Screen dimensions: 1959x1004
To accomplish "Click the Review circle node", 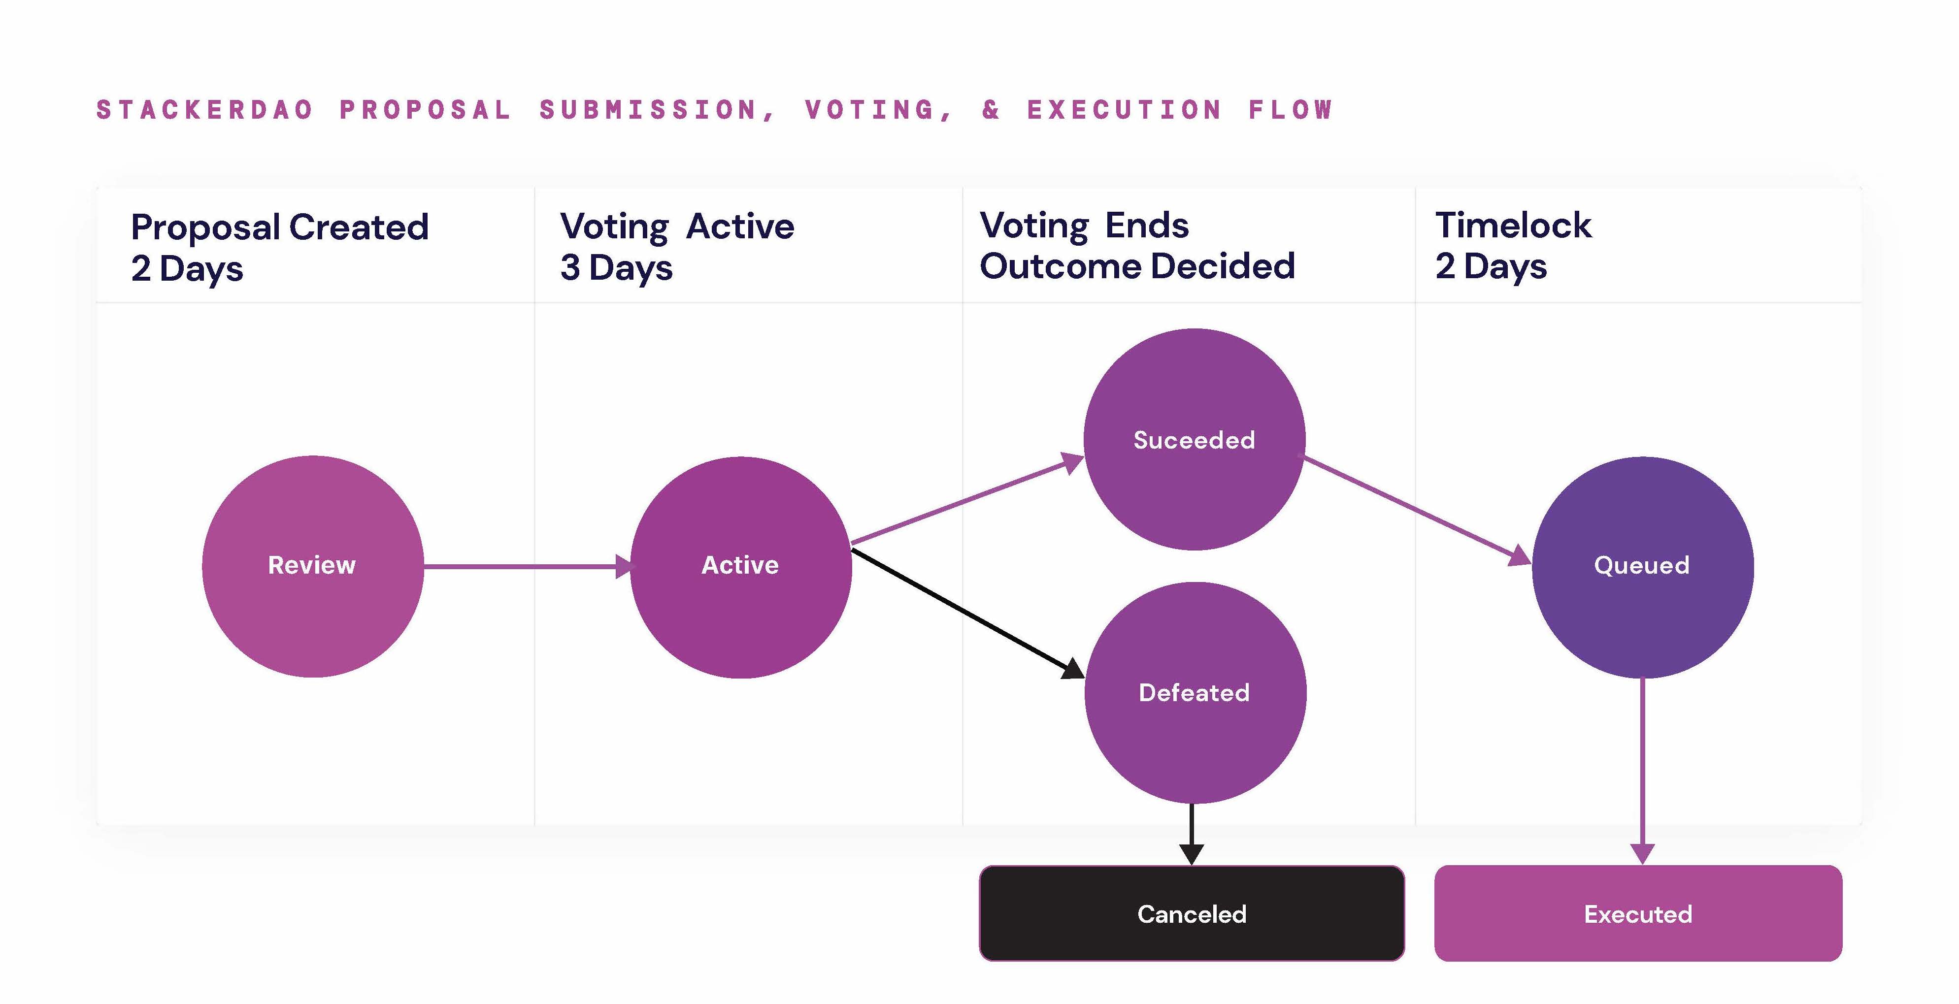I will tap(313, 566).
